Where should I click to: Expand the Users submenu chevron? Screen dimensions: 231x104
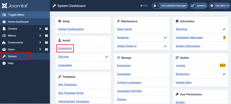tap(40, 49)
